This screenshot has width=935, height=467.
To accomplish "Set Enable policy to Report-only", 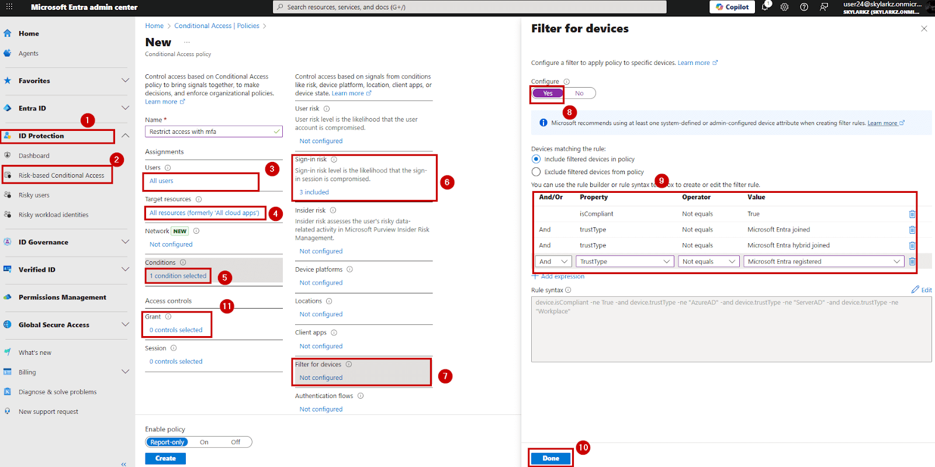I will tap(167, 442).
